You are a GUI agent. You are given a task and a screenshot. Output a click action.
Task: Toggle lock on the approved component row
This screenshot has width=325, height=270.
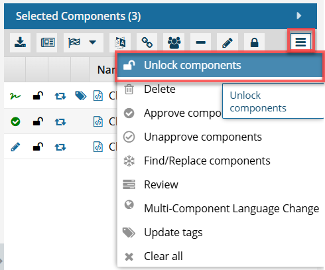(38, 121)
